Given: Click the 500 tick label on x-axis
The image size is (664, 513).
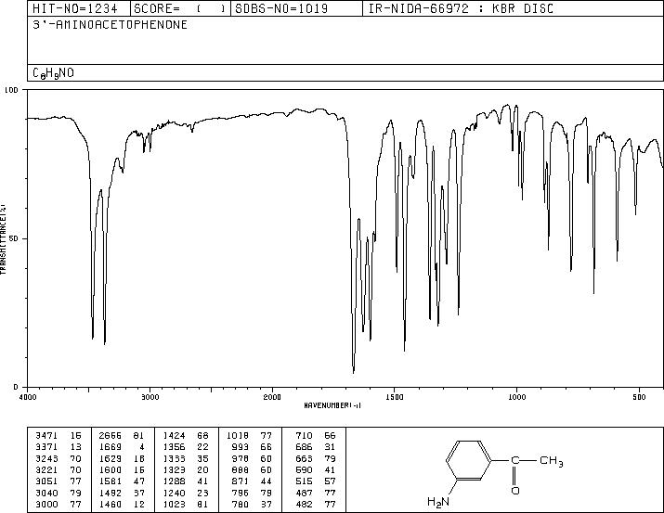Looking at the screenshot, I should point(639,397).
